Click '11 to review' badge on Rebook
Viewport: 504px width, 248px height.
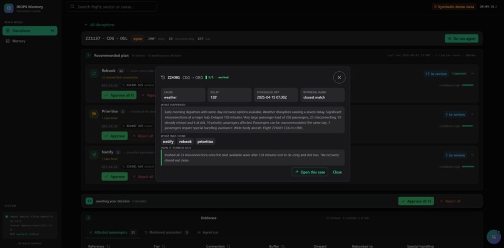tap(436, 74)
